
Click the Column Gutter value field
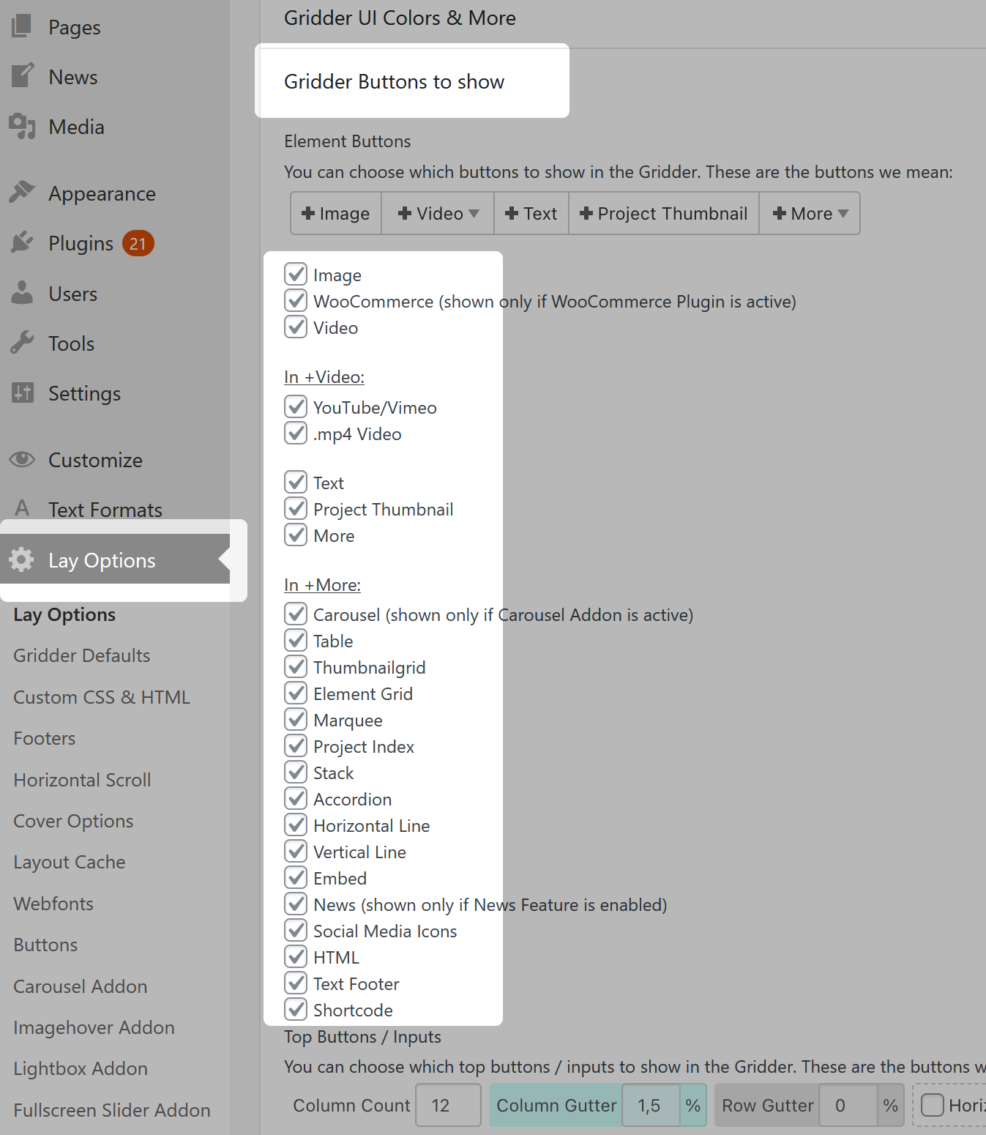tap(650, 1105)
